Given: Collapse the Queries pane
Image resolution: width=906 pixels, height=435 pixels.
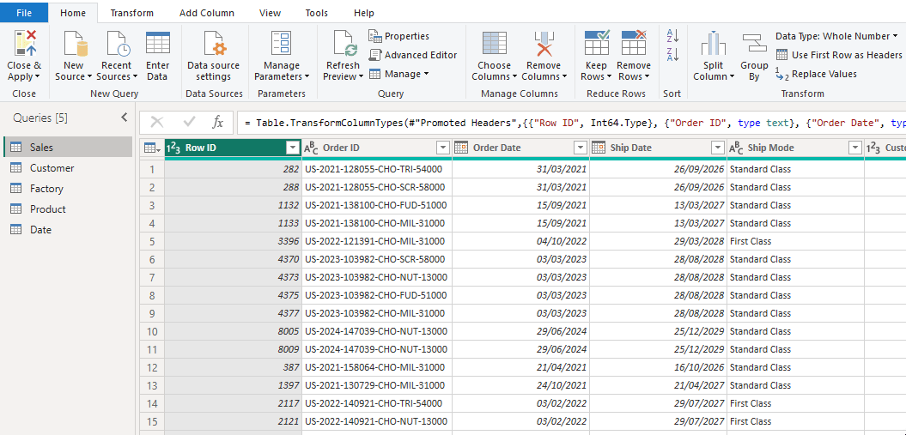Looking at the screenshot, I should (x=125, y=118).
